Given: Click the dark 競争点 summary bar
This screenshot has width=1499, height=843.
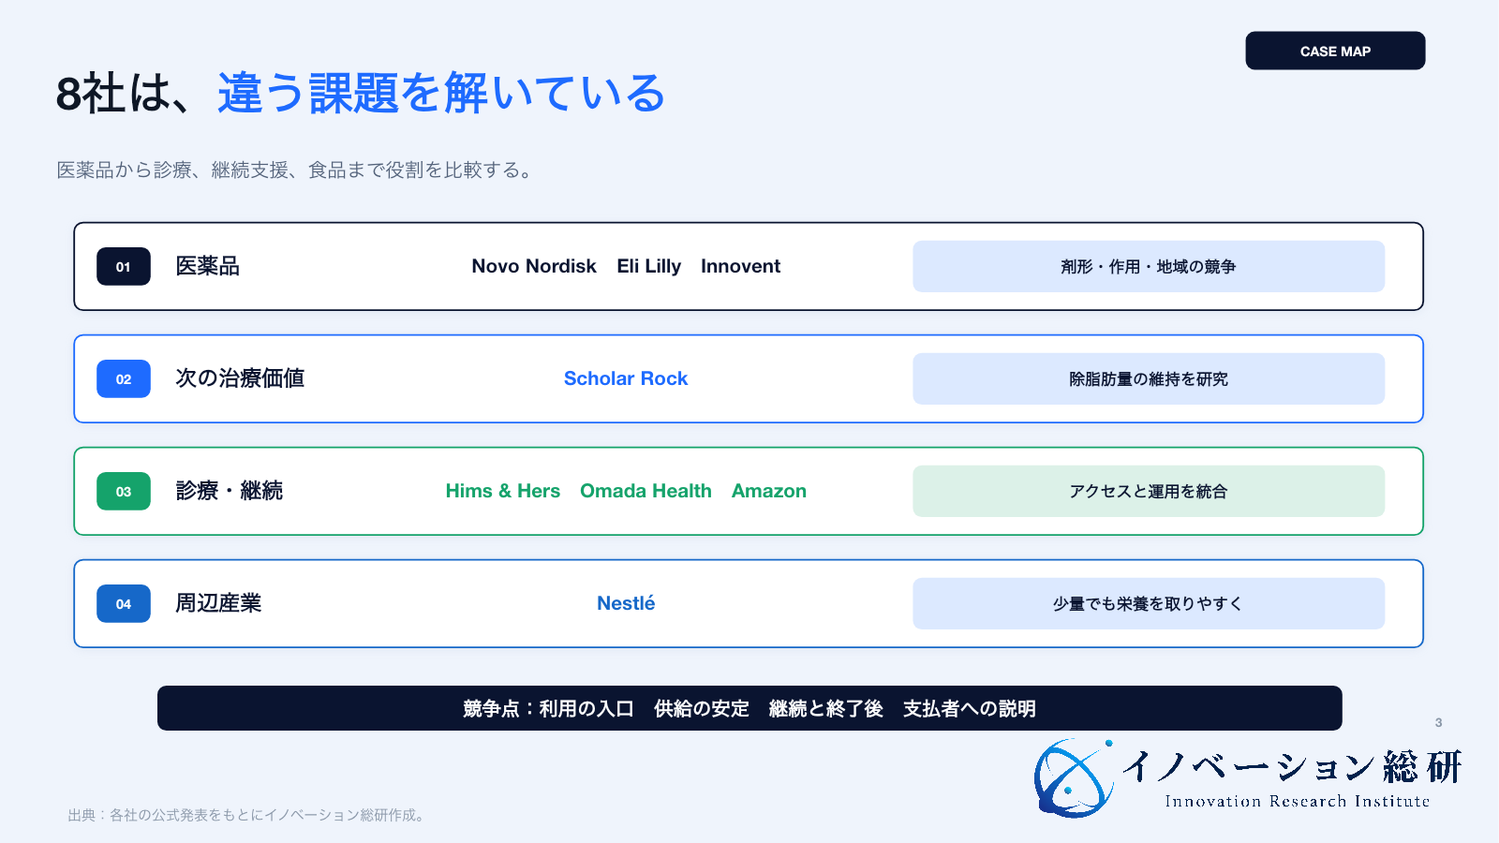Looking at the screenshot, I should [x=749, y=708].
